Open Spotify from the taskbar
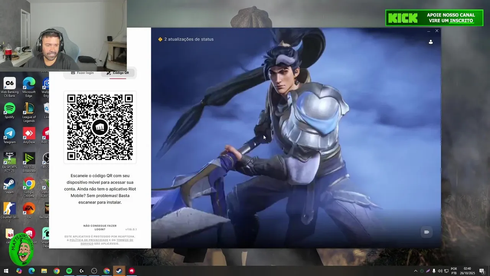 point(69,271)
